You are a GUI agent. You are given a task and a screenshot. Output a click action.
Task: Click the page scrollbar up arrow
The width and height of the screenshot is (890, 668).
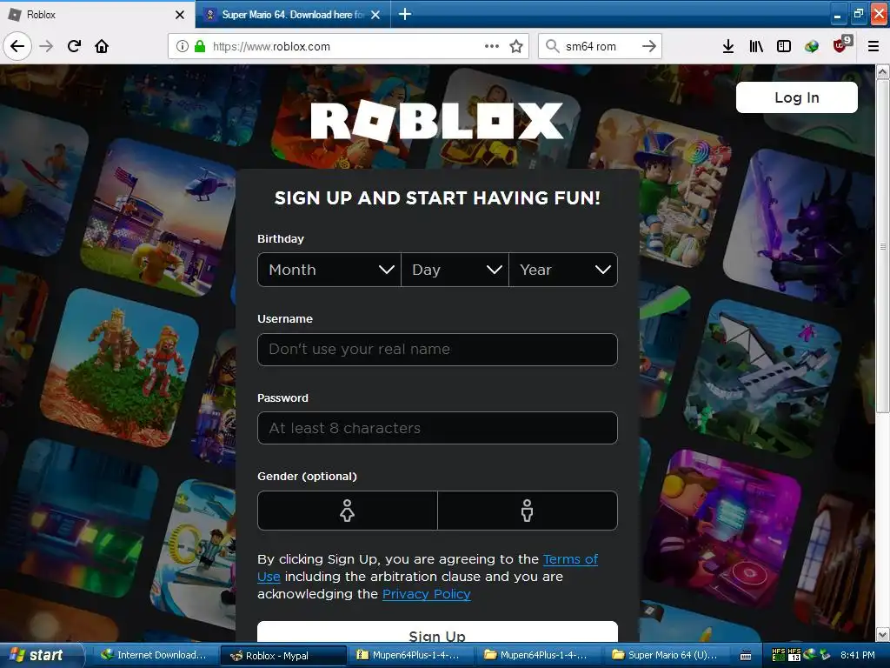pos(882,71)
